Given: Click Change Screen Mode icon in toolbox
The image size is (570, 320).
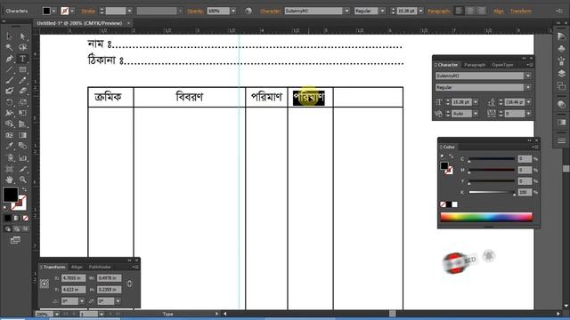Looking at the screenshot, I should (x=15, y=240).
